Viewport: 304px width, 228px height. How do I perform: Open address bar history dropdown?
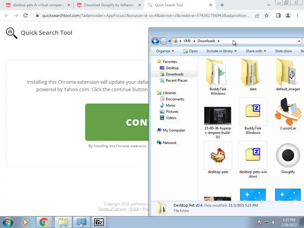pos(299,41)
